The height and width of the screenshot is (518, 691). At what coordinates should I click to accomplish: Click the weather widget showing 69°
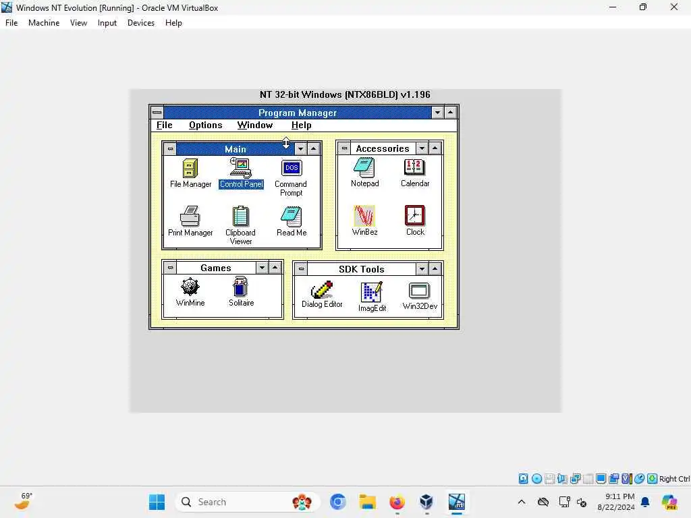[x=22, y=501]
